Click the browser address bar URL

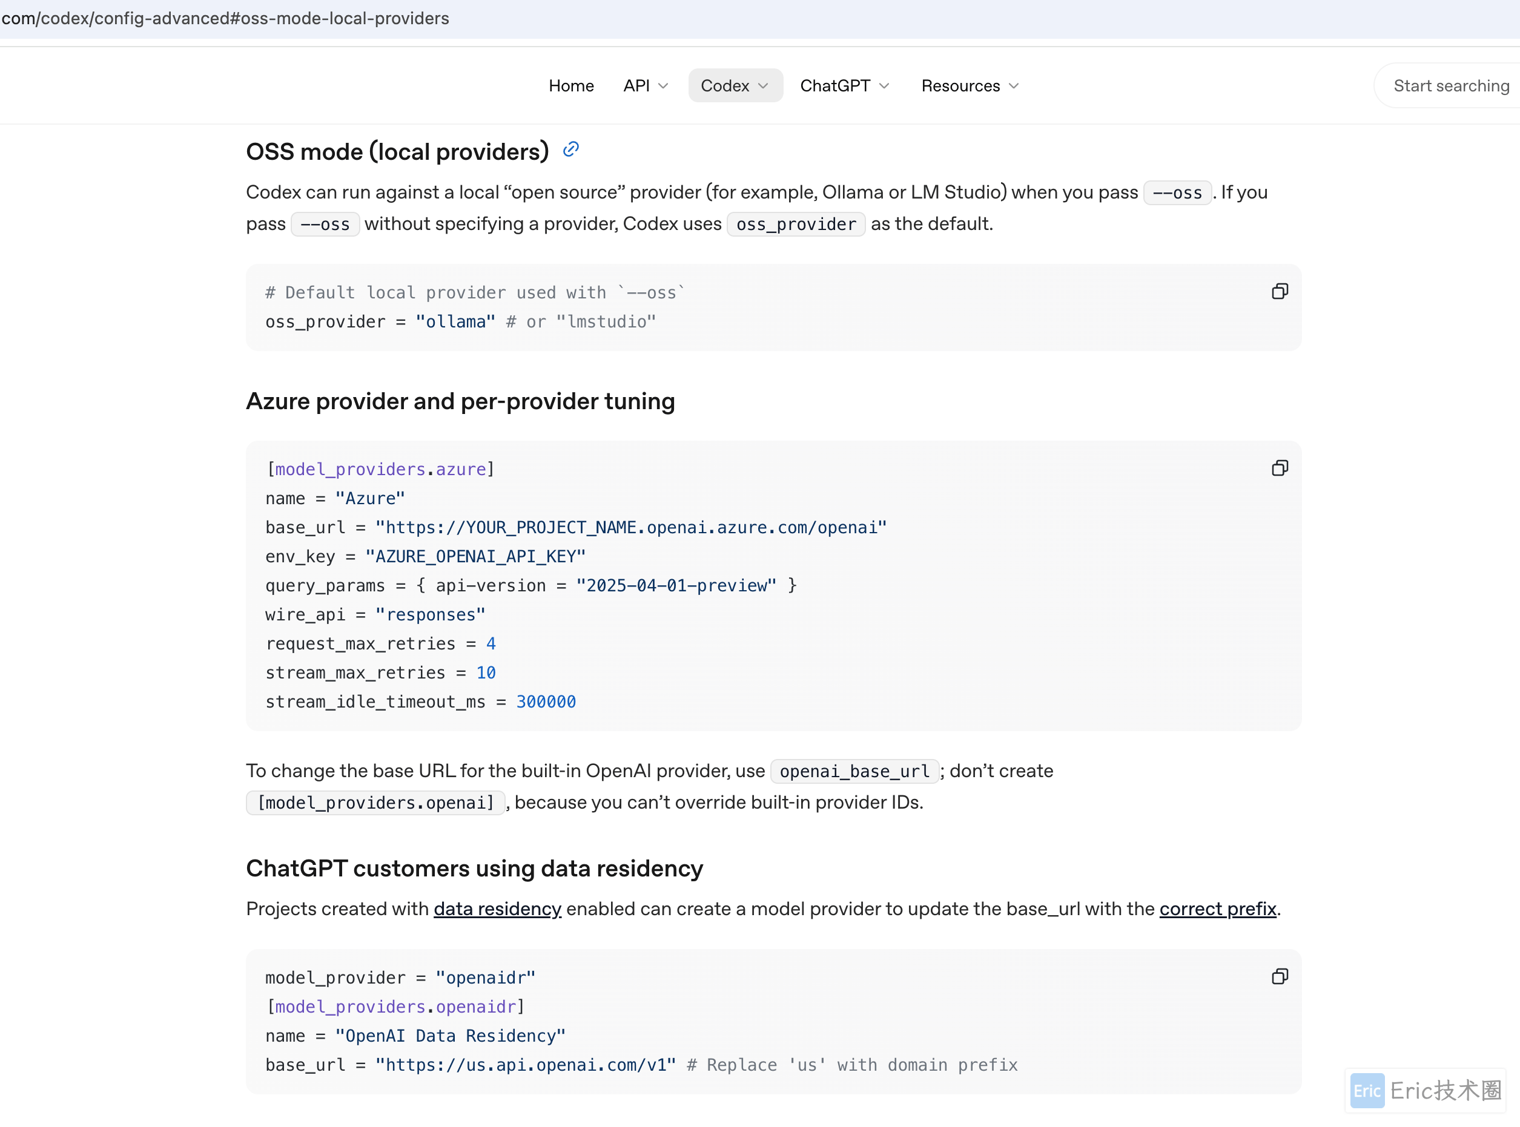pyautogui.click(x=225, y=18)
